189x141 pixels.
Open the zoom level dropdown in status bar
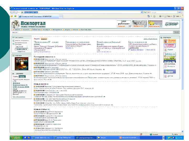pyautogui.click(x=180, y=134)
